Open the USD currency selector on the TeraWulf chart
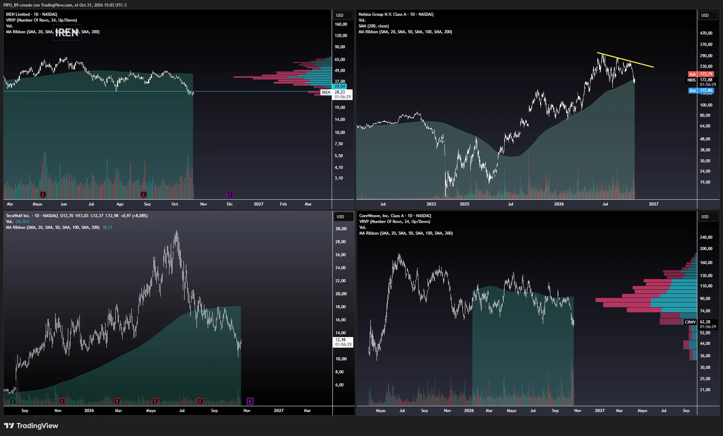723x436 pixels. click(x=343, y=217)
